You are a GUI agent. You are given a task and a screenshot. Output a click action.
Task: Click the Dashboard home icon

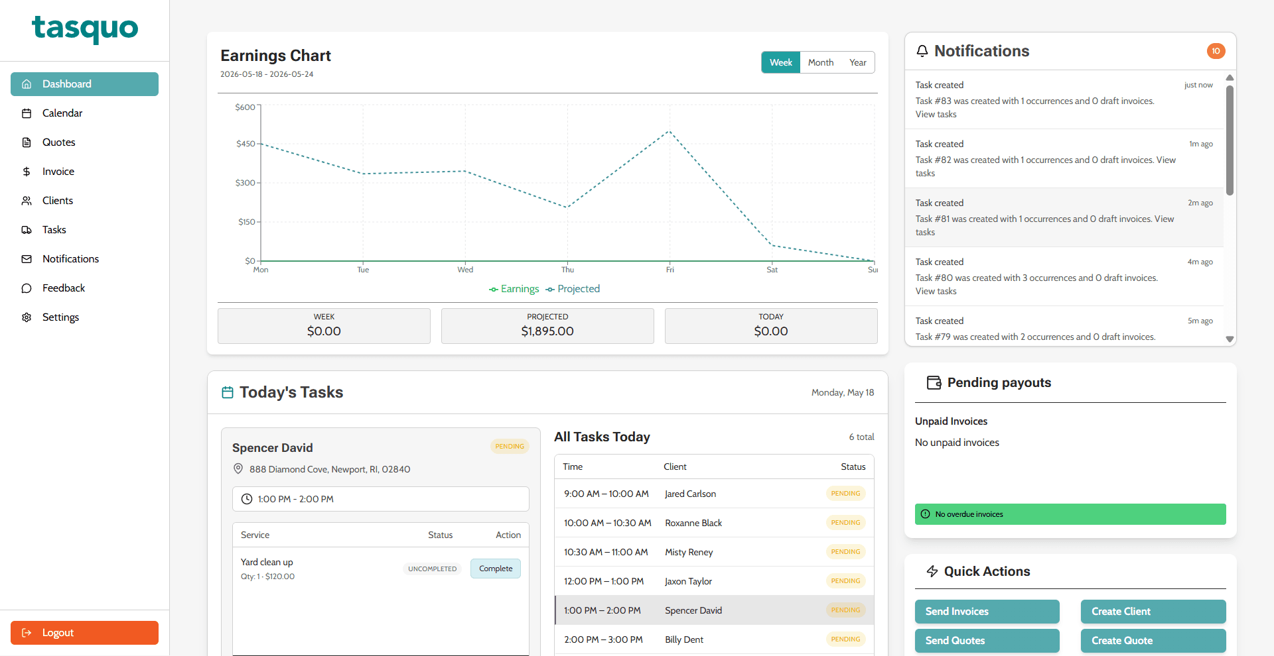click(x=27, y=84)
